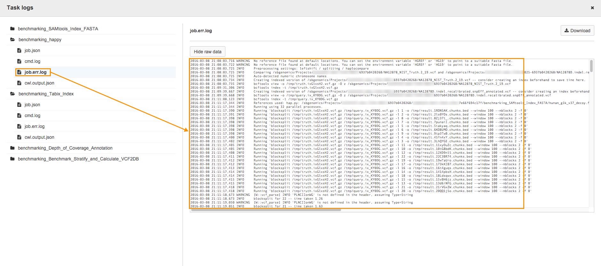Open cwl.output.json under benchmarking_Tabix_Index
The width and height of the screenshot is (601, 266).
(x=39, y=137)
